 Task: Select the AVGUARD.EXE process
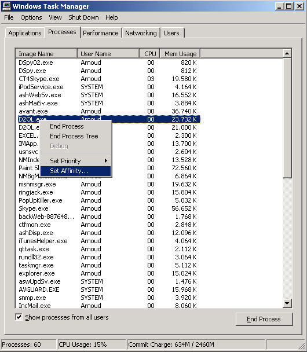click(108, 289)
